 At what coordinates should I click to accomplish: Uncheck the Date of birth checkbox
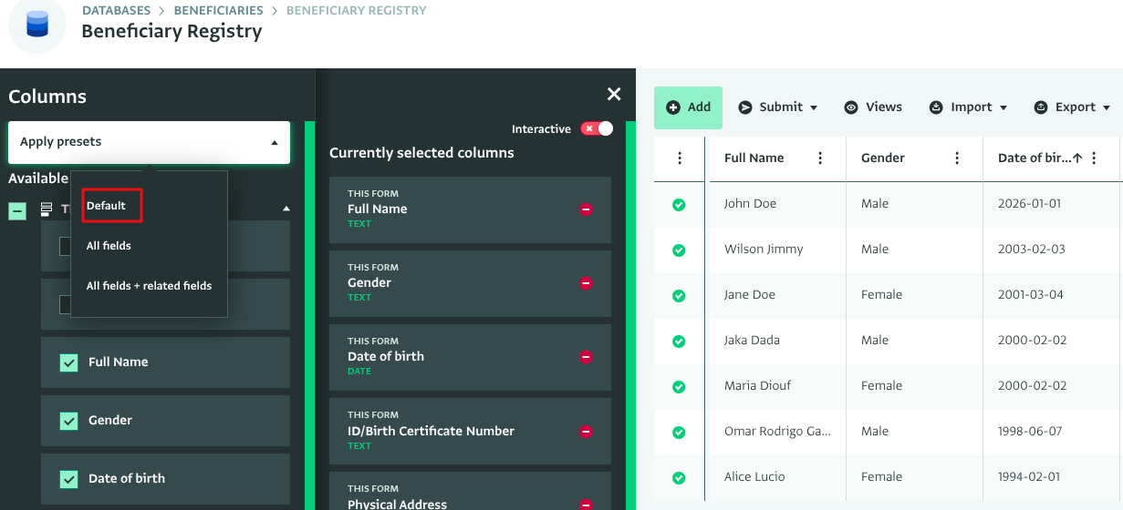point(68,479)
